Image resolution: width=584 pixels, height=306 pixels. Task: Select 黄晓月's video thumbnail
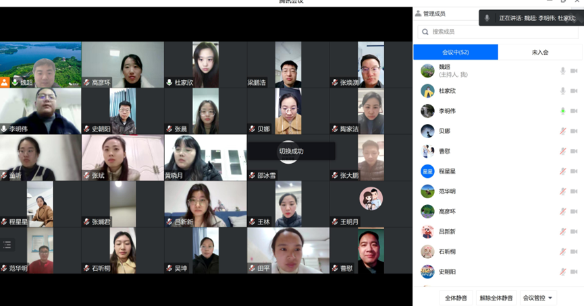coord(205,158)
